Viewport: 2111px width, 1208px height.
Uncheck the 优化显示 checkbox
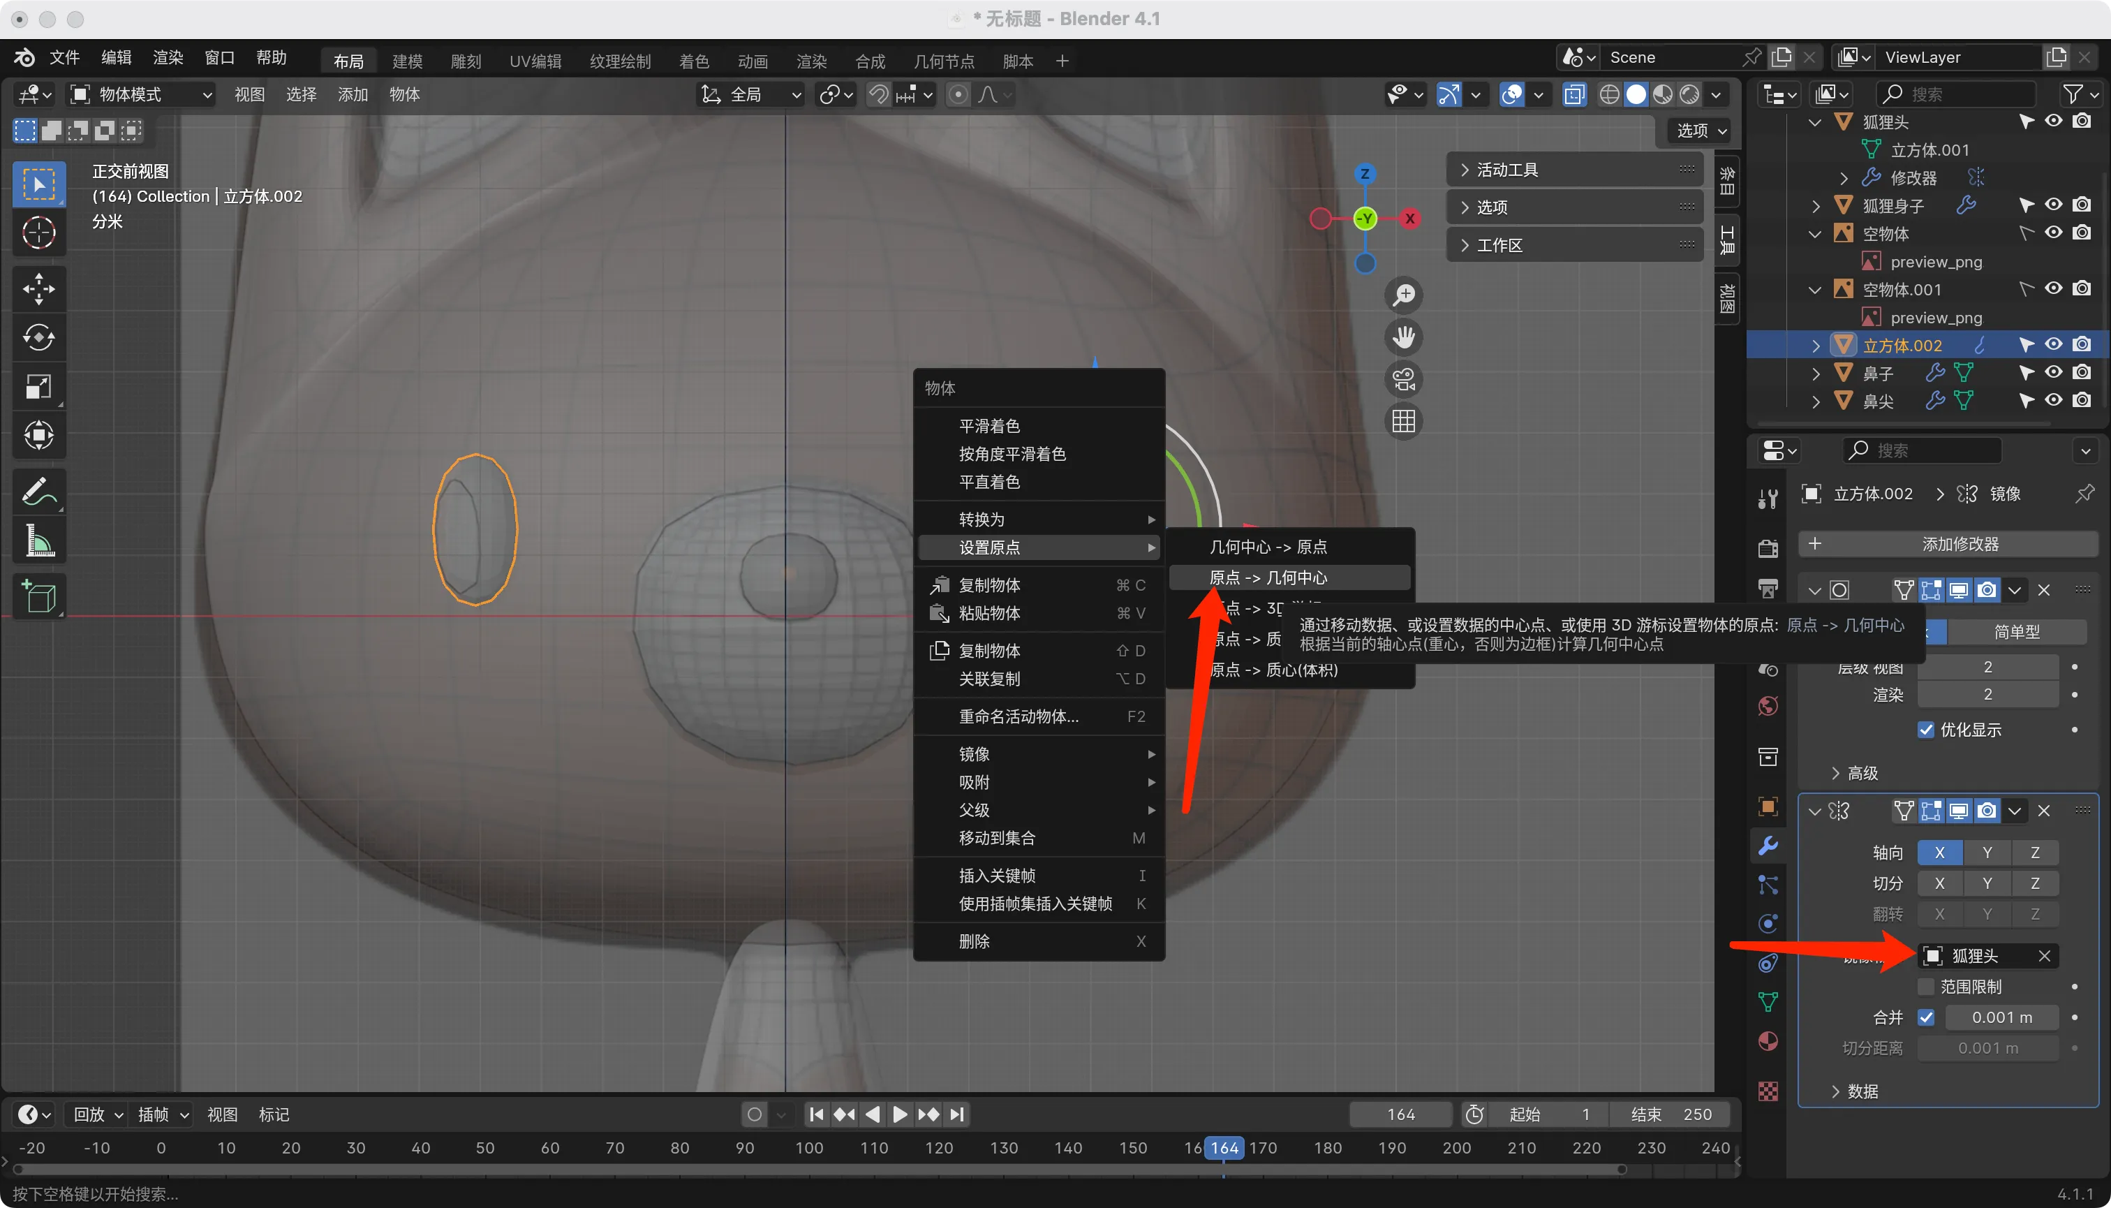click(1926, 730)
